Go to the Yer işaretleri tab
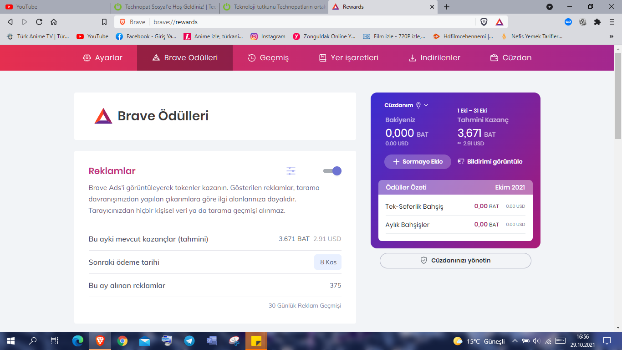This screenshot has width=622, height=350. click(349, 58)
